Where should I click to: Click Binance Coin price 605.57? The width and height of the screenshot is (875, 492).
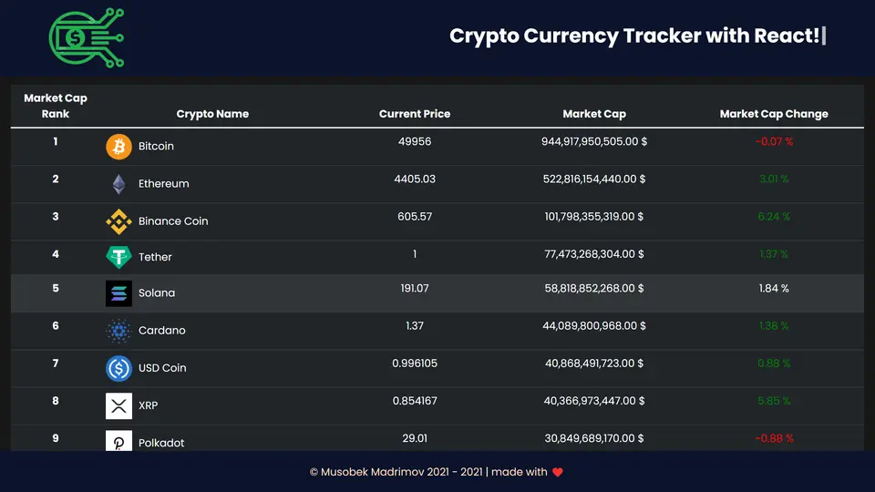415,217
